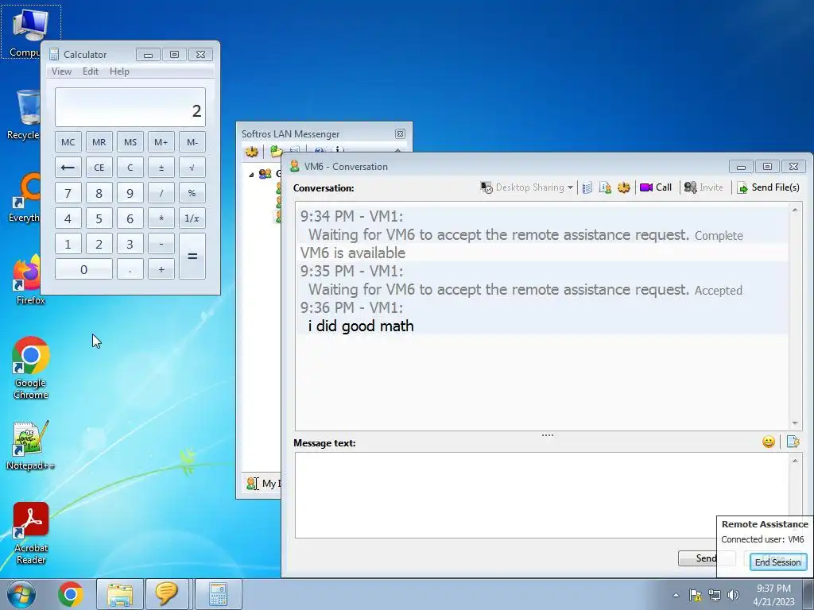Click the Calculator display showing 2
The image size is (814, 610).
130,107
